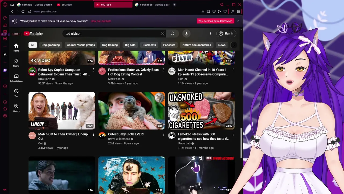Clear the search text with the X
The height and width of the screenshot is (194, 344).
(163, 34)
